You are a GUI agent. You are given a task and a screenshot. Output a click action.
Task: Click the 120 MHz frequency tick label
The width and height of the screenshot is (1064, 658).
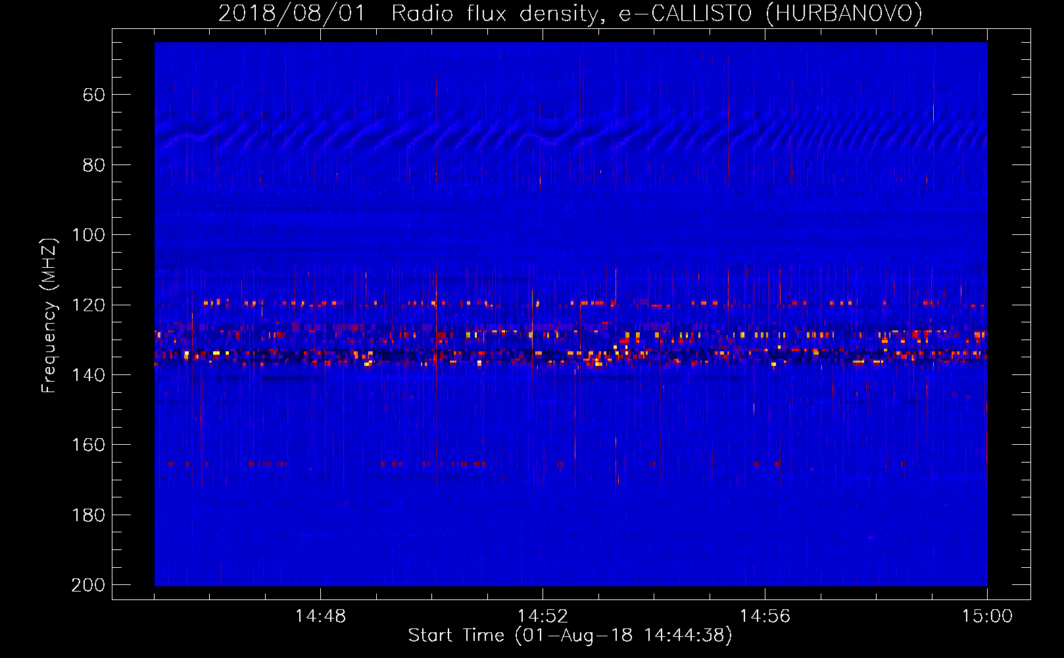(88, 305)
